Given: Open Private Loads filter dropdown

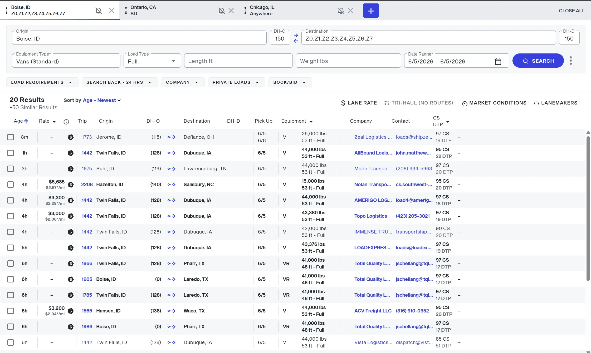Looking at the screenshot, I should pyautogui.click(x=236, y=82).
